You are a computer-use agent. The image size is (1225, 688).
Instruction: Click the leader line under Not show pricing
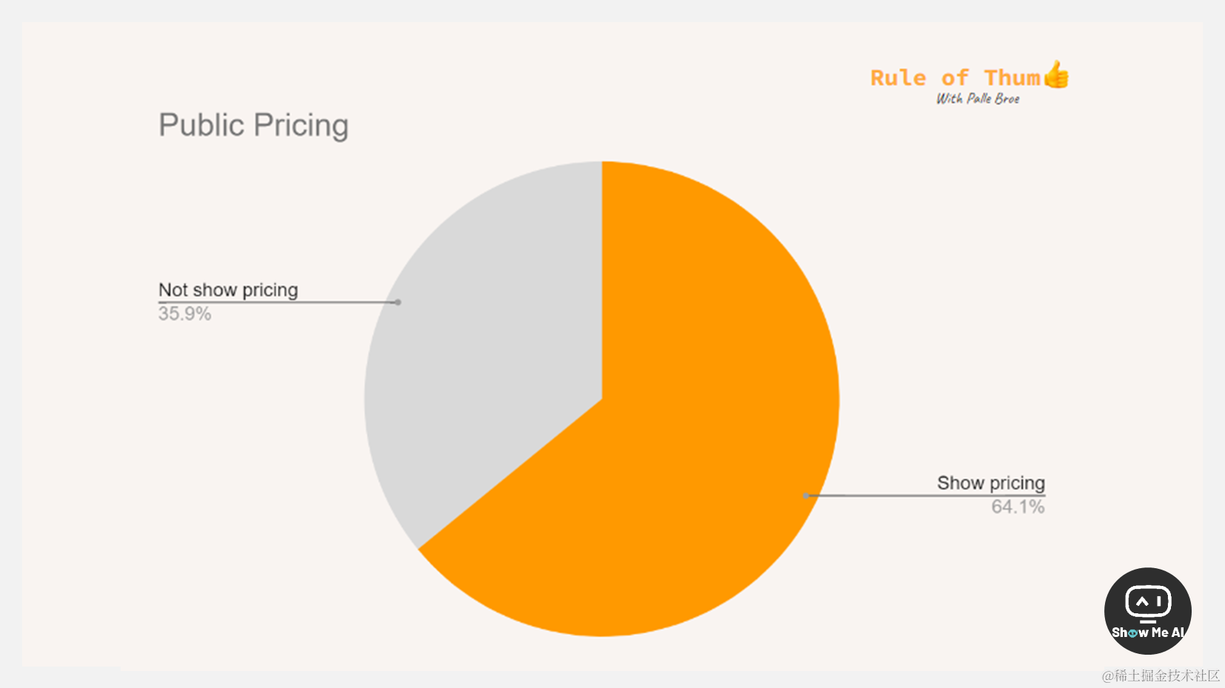278,302
